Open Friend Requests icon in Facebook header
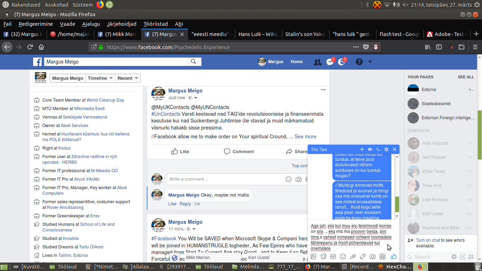 click(x=318, y=62)
